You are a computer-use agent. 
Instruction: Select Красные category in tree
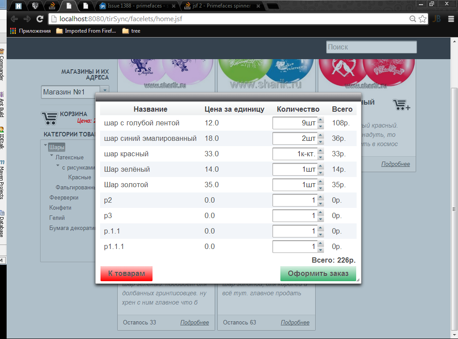pyautogui.click(x=79, y=177)
